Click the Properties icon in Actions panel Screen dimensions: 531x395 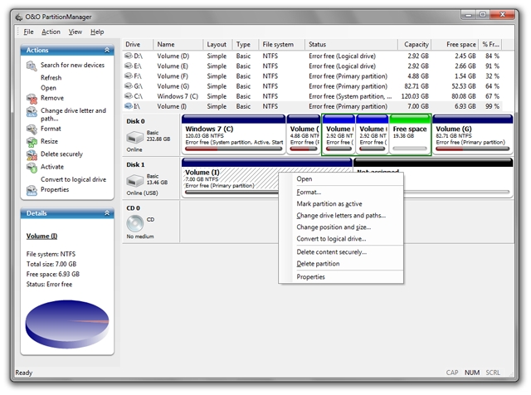pos(32,190)
